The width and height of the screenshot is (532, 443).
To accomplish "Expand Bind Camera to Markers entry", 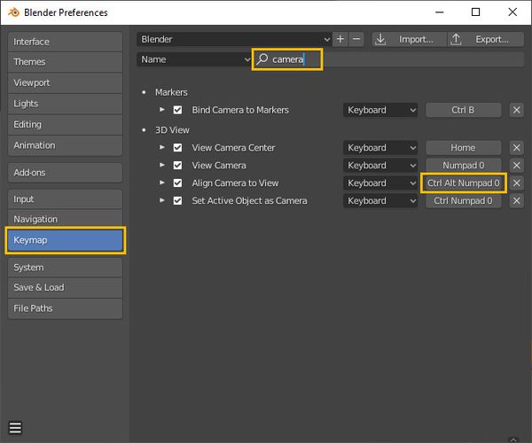I will coord(162,110).
